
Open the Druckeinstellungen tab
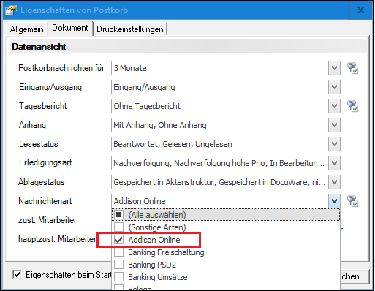(130, 29)
